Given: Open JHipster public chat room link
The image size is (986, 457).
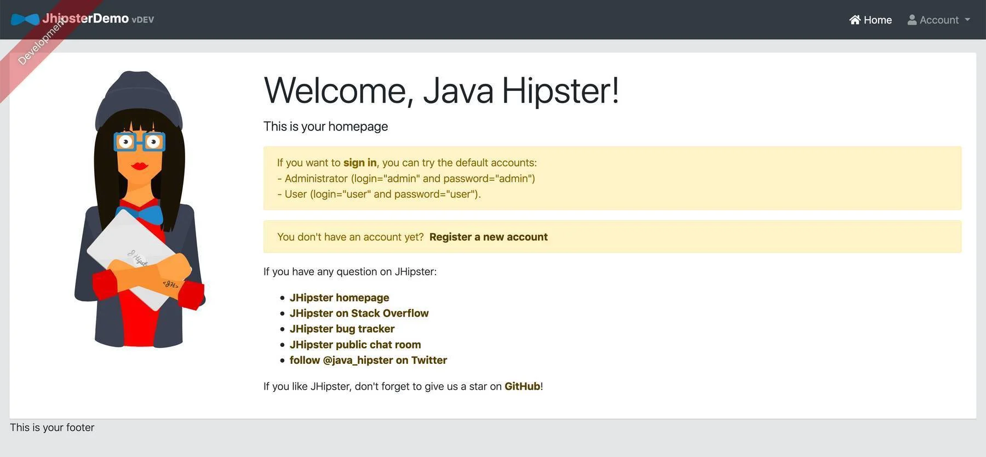Looking at the screenshot, I should [x=355, y=344].
